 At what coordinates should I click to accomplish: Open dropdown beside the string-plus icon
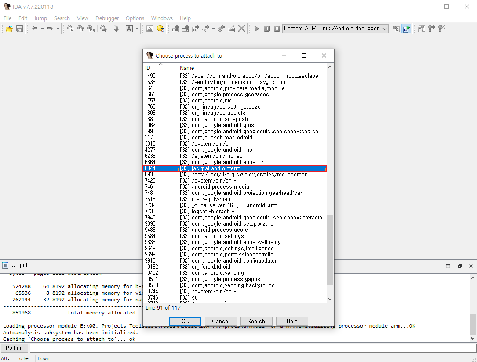[213, 29]
